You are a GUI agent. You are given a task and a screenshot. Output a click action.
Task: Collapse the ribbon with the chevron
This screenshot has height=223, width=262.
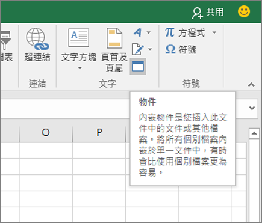[x=251, y=85]
